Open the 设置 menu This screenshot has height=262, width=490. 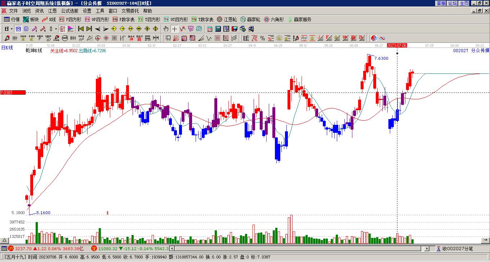click(87, 11)
